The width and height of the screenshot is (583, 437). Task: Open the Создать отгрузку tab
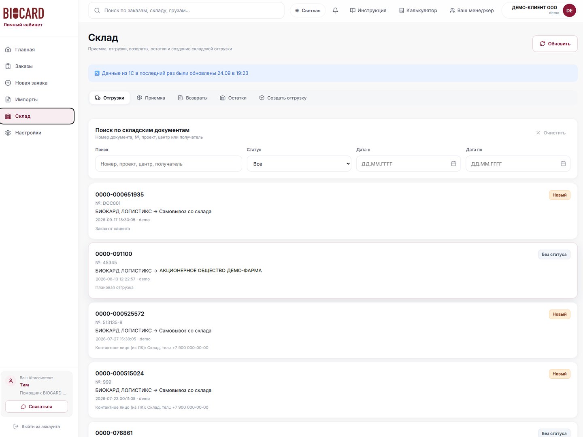click(x=283, y=98)
